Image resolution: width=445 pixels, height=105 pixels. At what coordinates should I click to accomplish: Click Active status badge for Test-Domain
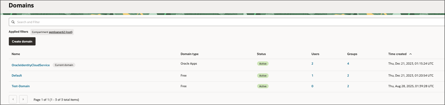click(x=263, y=86)
